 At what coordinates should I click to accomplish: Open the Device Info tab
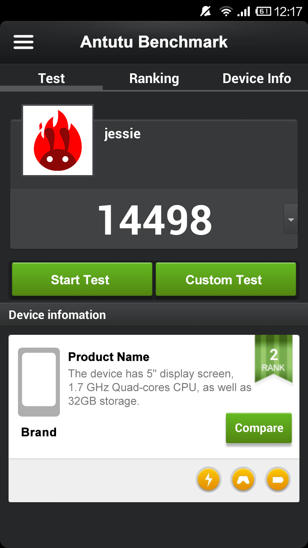(256, 78)
